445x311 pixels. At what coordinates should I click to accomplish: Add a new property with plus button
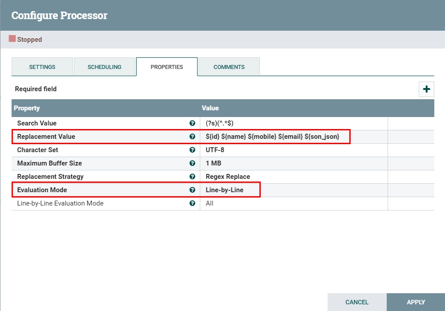[426, 89]
